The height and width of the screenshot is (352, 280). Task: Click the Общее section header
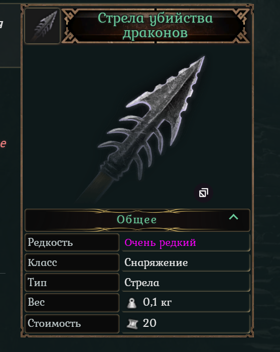[x=137, y=220]
